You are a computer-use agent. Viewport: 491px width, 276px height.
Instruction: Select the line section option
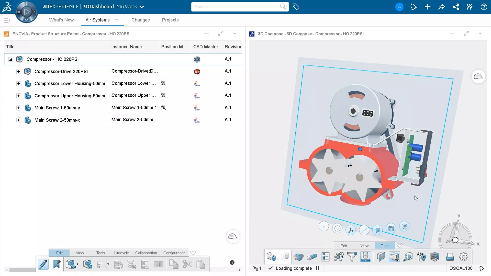pyautogui.click(x=364, y=230)
